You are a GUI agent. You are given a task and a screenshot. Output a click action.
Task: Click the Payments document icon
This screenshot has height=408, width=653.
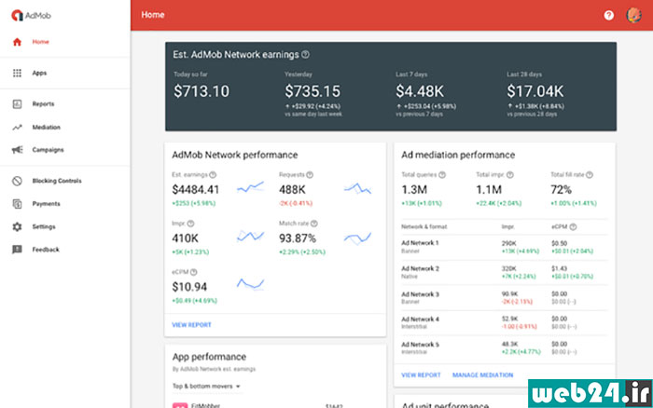[17, 204]
